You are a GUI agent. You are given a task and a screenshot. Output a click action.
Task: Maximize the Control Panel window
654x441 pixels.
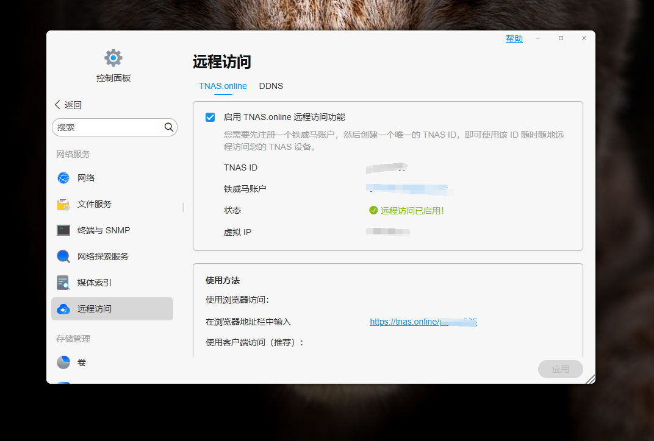tap(561, 38)
